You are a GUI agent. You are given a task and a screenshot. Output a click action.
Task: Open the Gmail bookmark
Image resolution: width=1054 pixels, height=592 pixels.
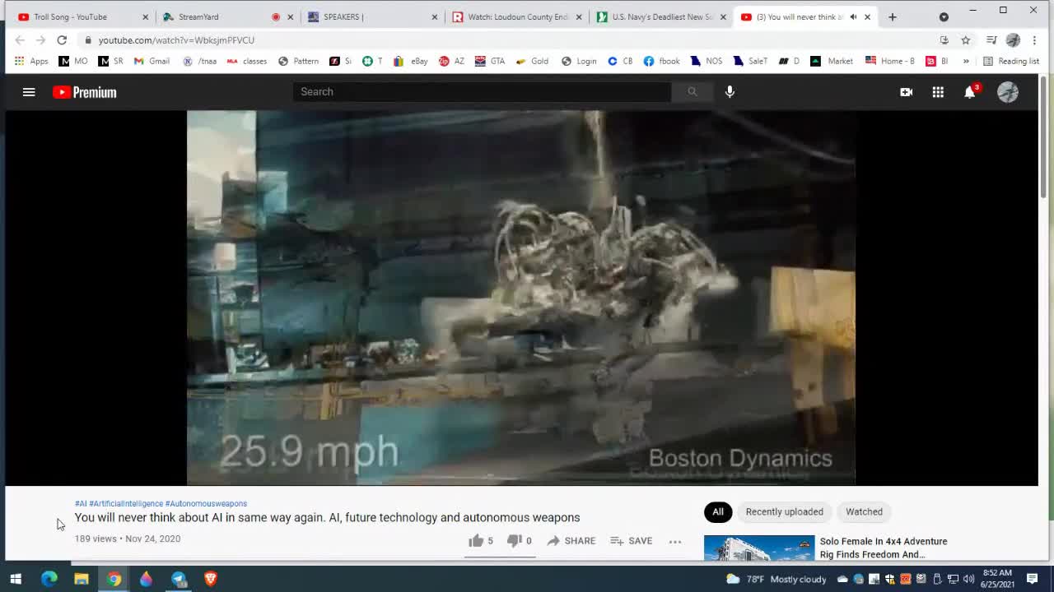152,61
